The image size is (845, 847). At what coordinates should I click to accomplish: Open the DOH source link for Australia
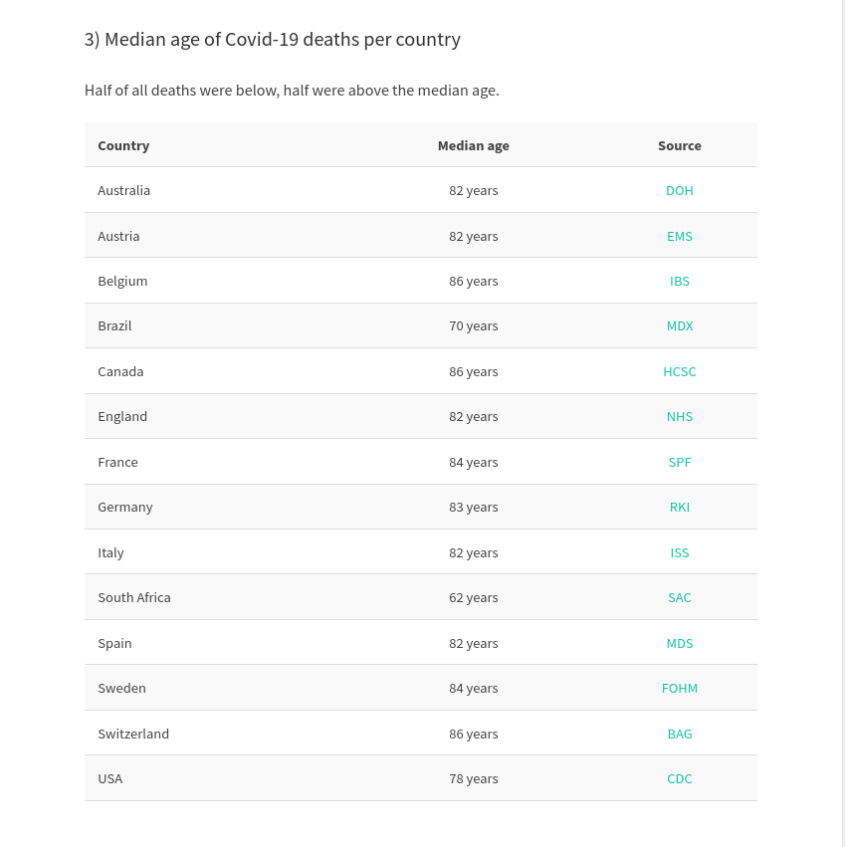click(x=679, y=191)
